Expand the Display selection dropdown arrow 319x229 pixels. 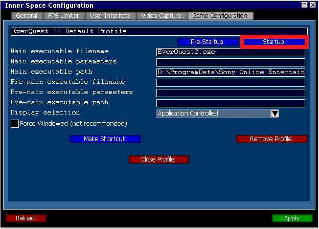tap(275, 113)
